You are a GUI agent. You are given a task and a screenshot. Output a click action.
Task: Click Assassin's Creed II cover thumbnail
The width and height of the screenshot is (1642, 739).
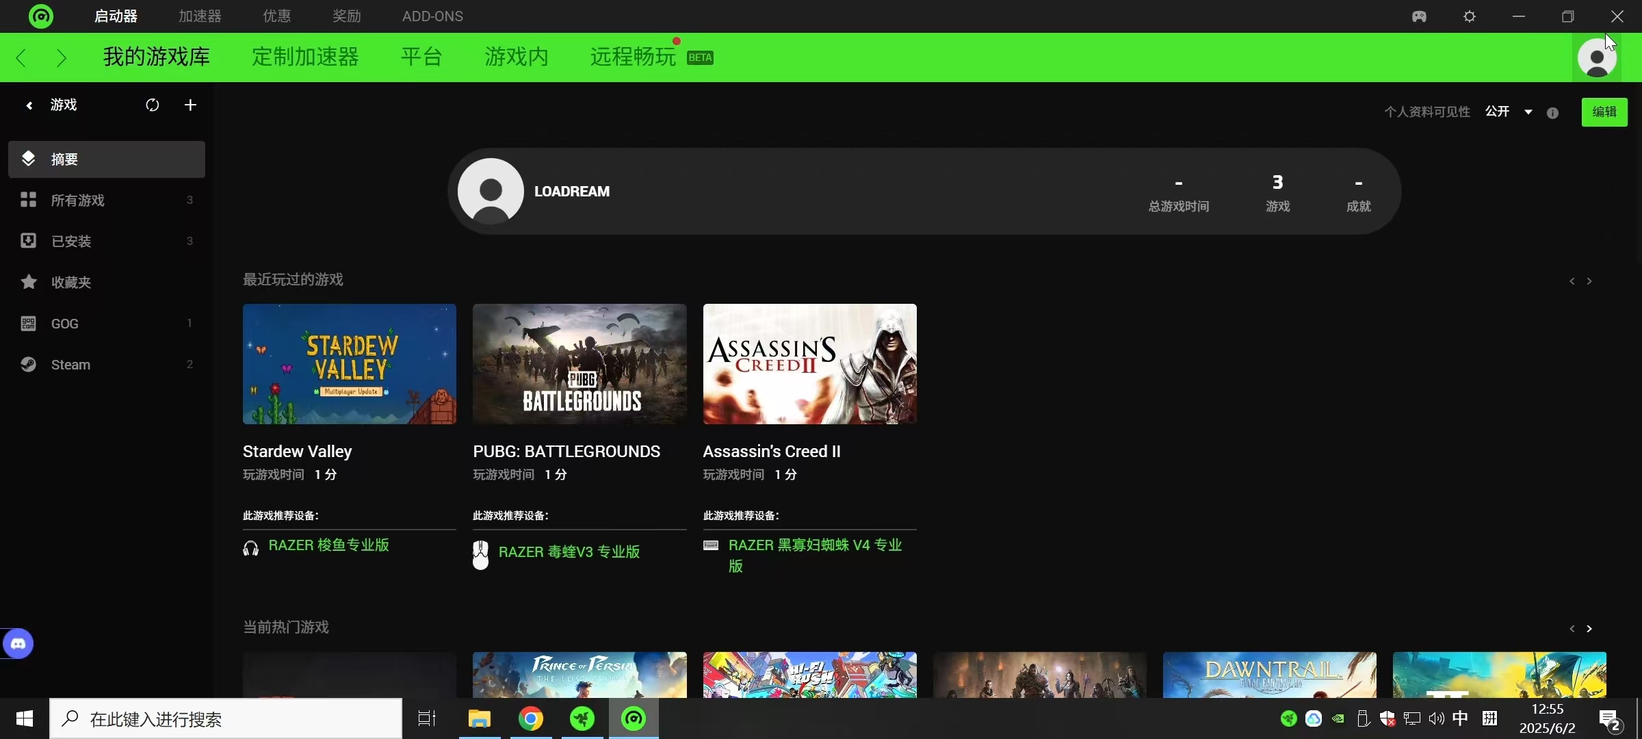(810, 364)
